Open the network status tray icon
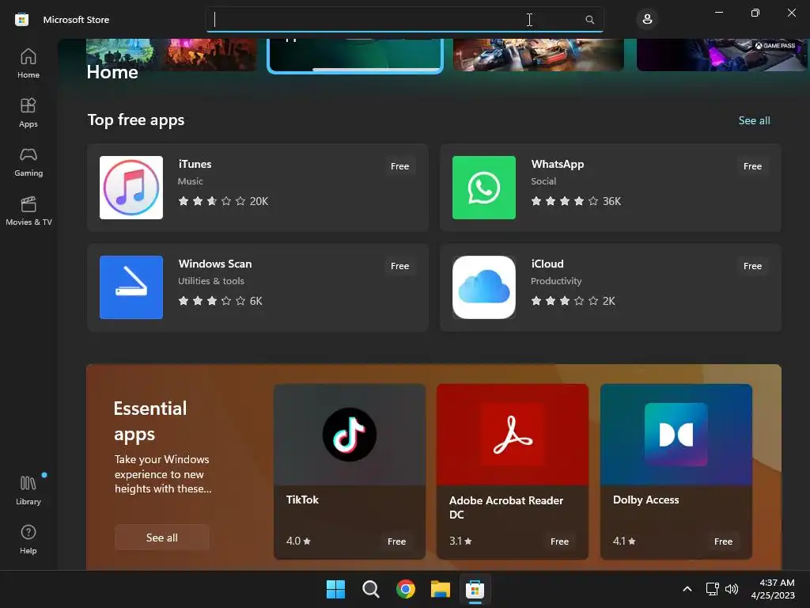The image size is (810, 608). click(713, 589)
